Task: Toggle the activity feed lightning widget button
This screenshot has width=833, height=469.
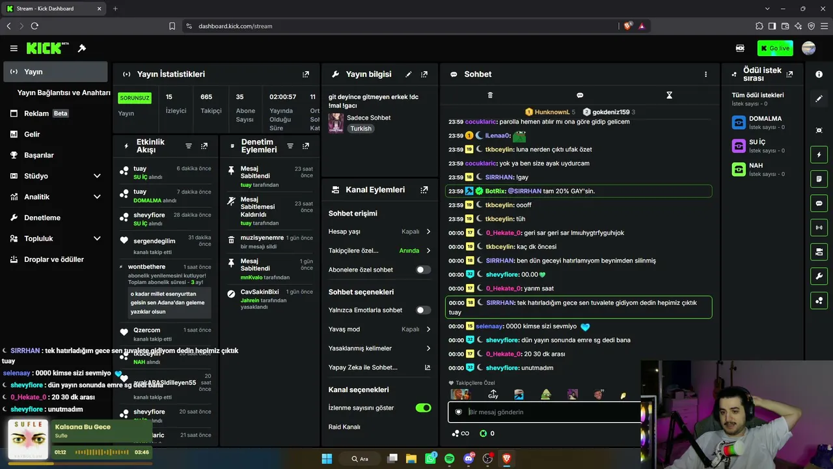Action: pos(819,155)
